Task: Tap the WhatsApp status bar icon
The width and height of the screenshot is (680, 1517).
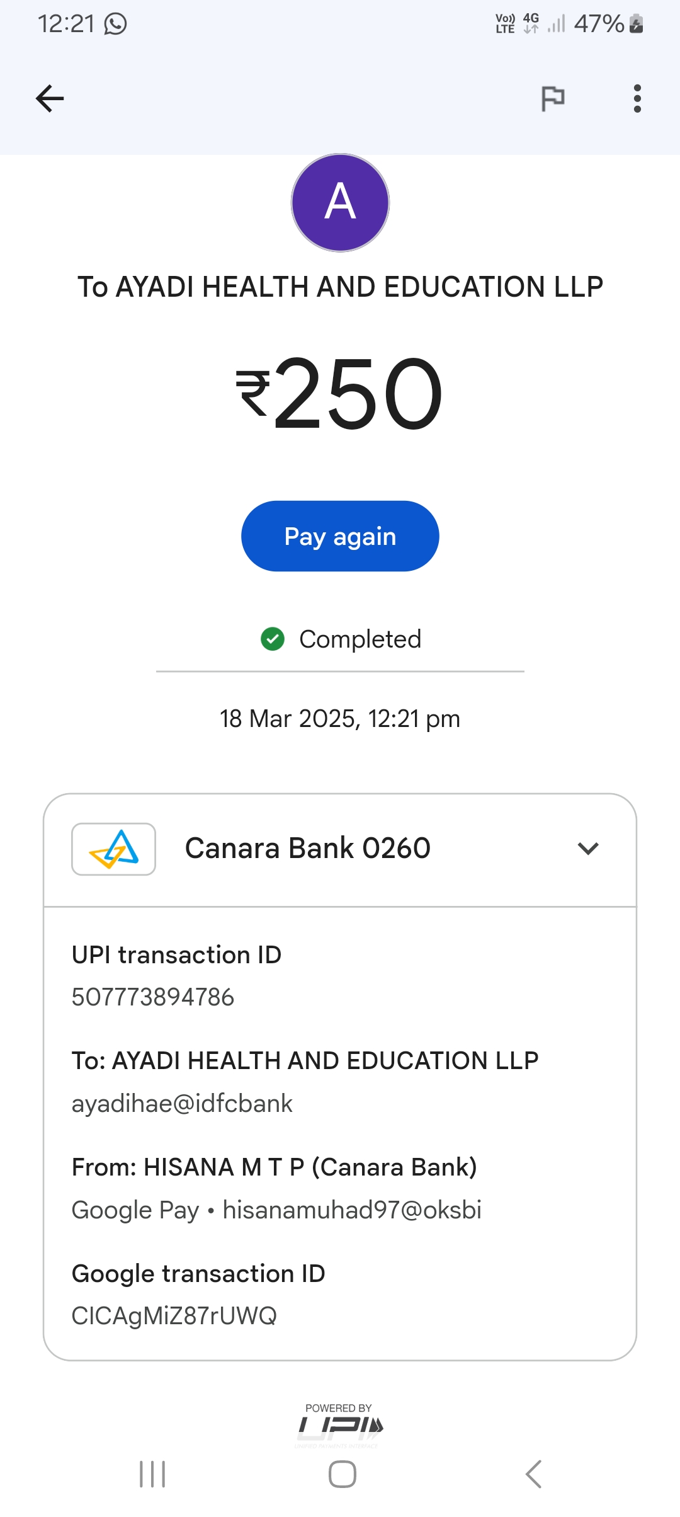Action: (x=116, y=24)
